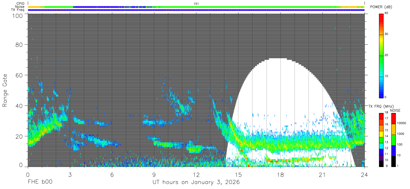Image resolution: width=410 pixels, height=189 pixels.
Task: Click the multicolored noise strip above the plot
Action: 196,7
